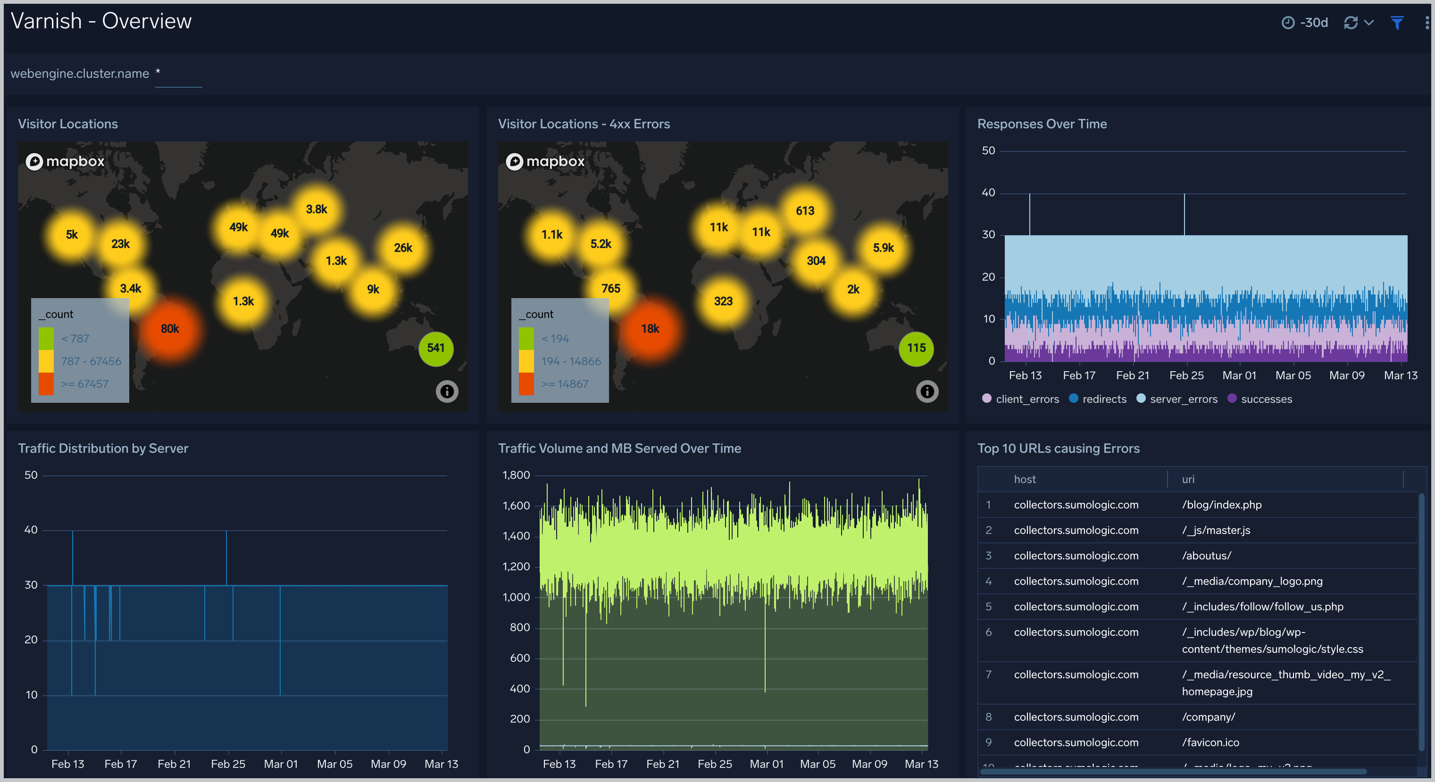Click the 5k cluster marker
The image size is (1435, 782).
pos(72,235)
